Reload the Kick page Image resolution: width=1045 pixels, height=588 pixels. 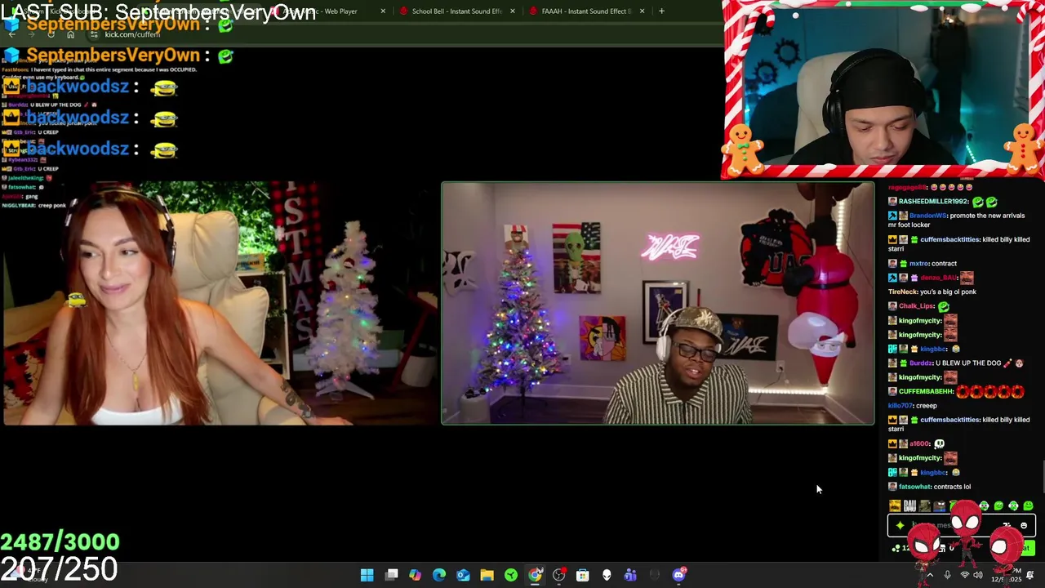click(x=51, y=34)
